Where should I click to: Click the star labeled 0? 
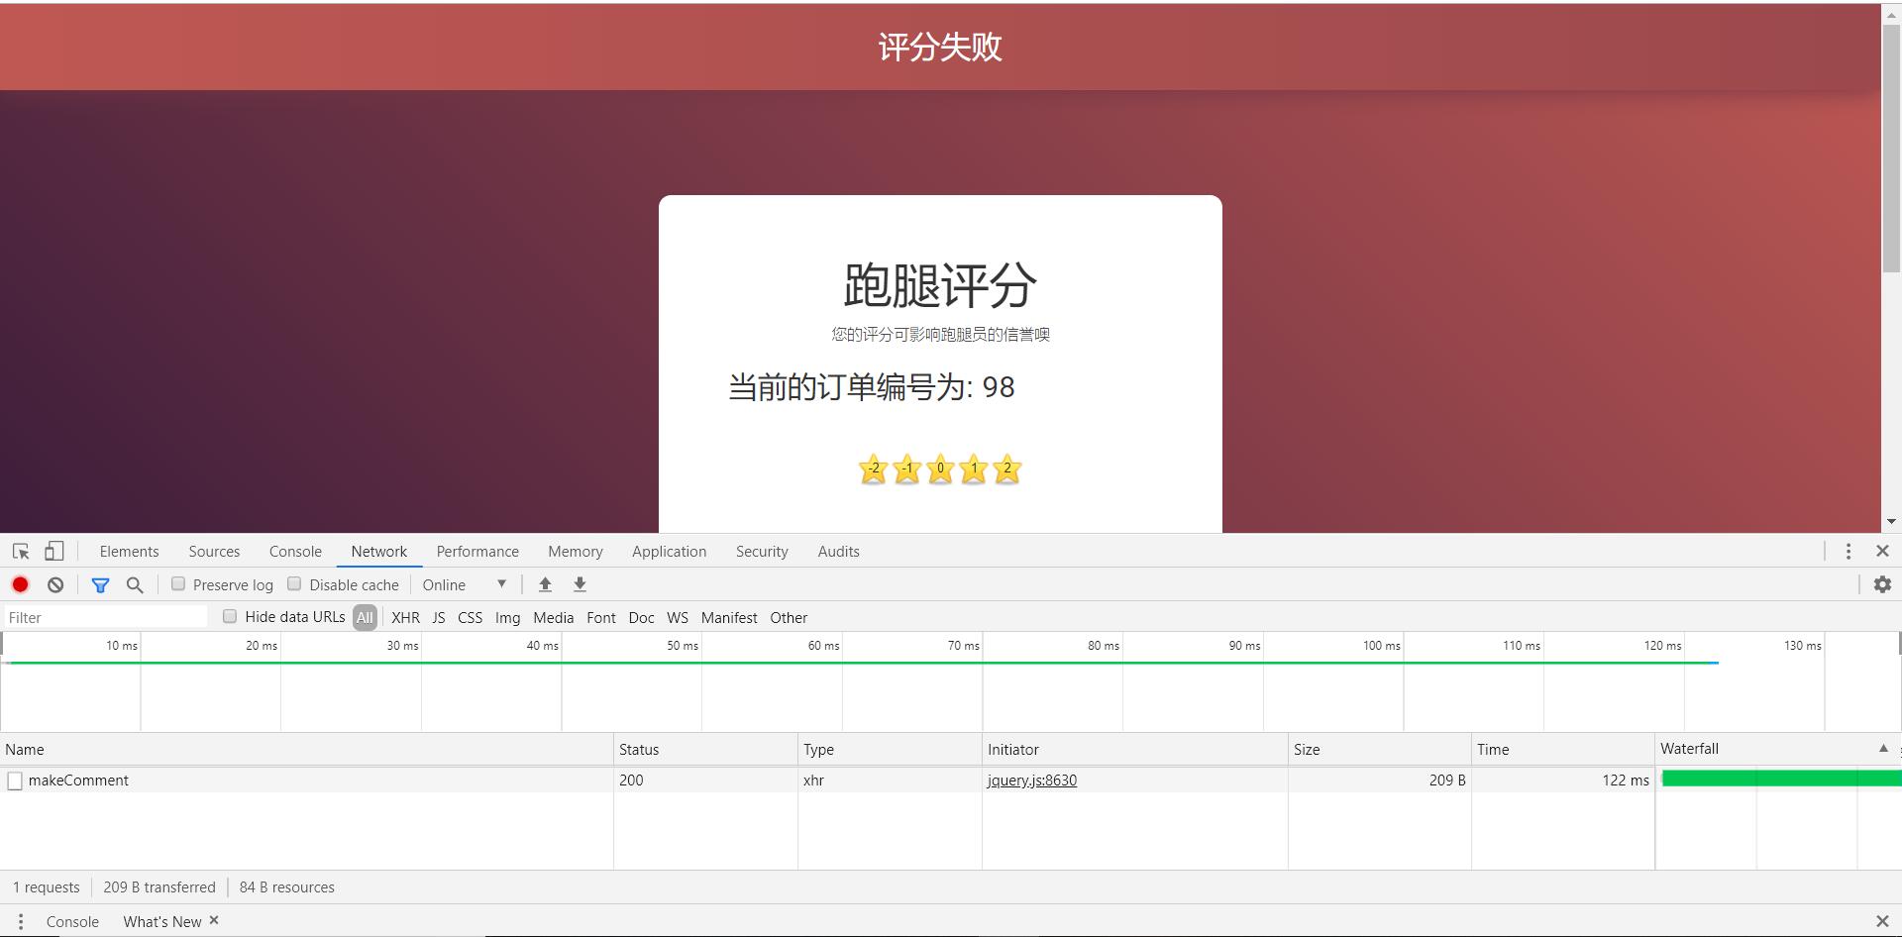click(x=940, y=468)
